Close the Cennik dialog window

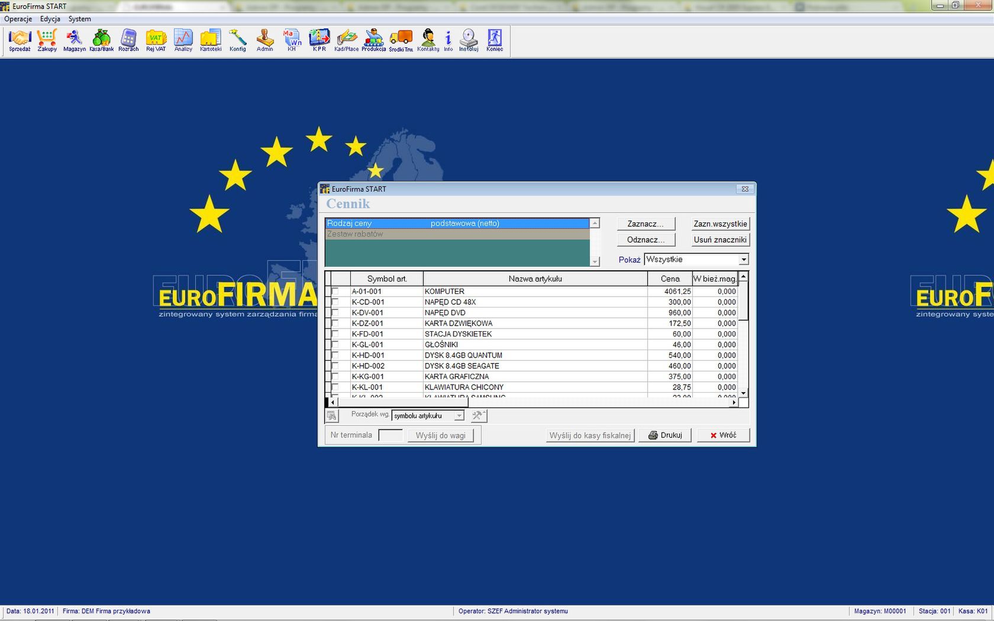[745, 189]
